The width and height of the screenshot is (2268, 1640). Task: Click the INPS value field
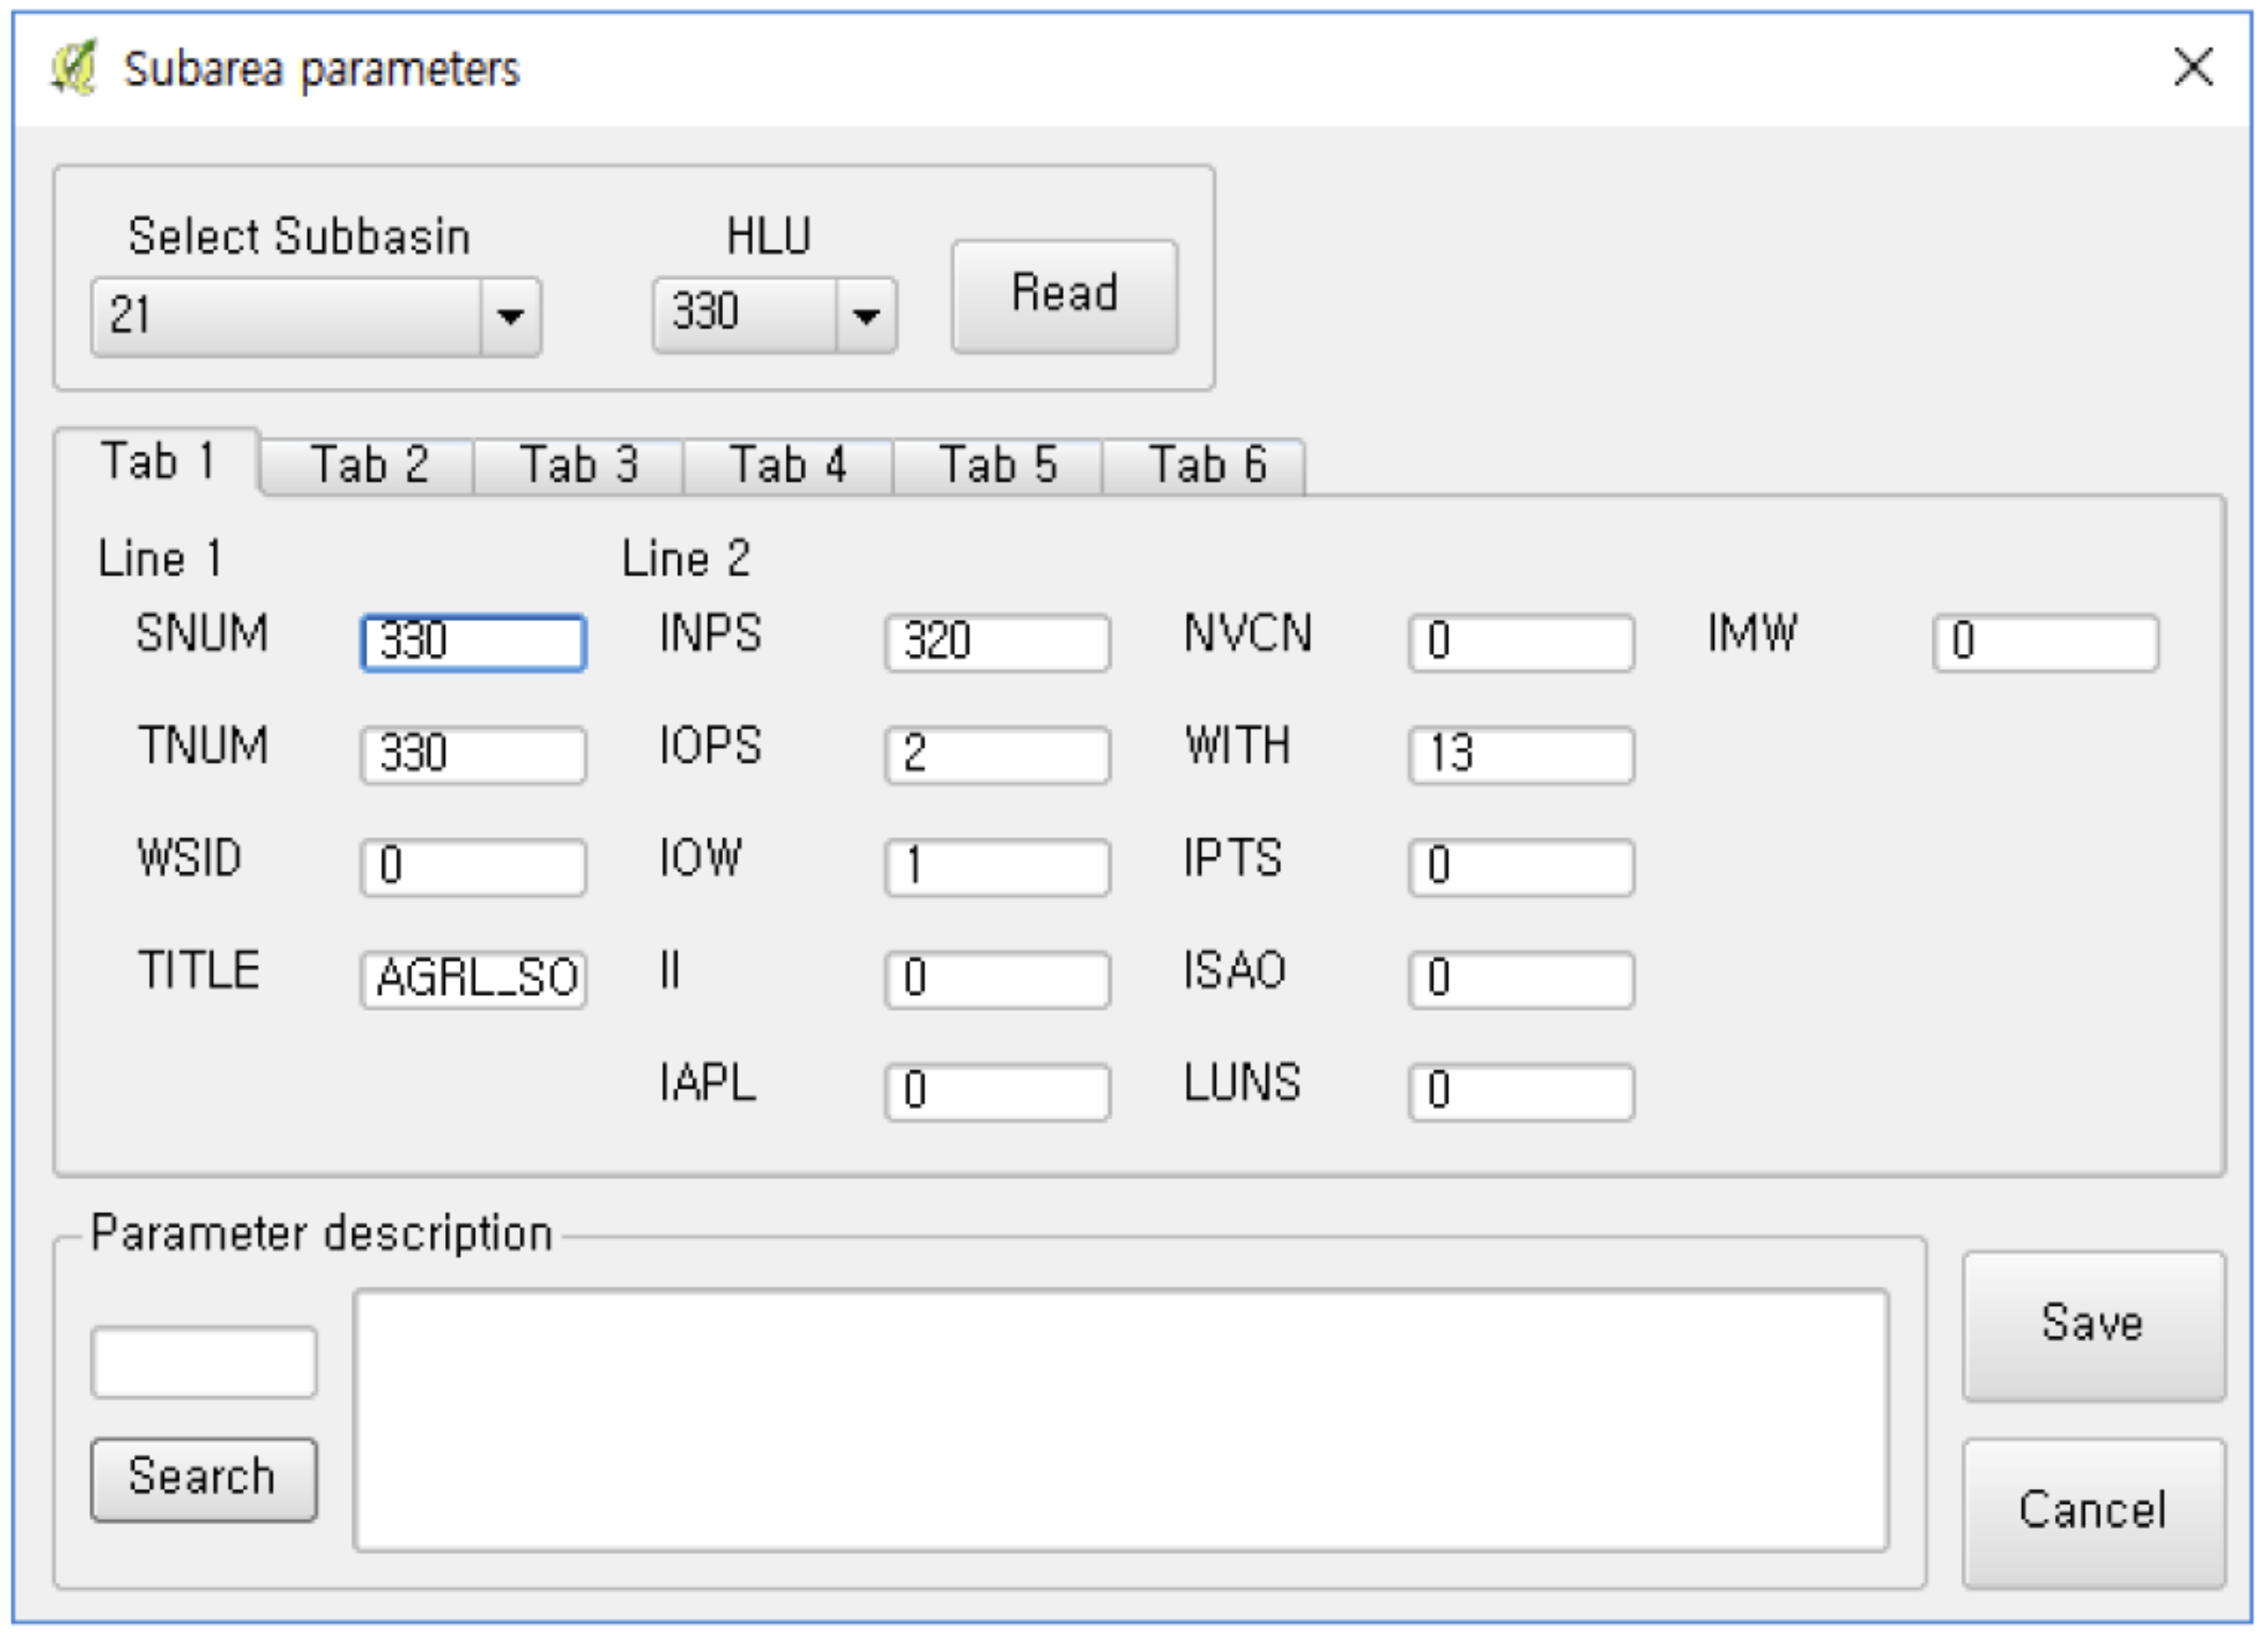tap(997, 642)
